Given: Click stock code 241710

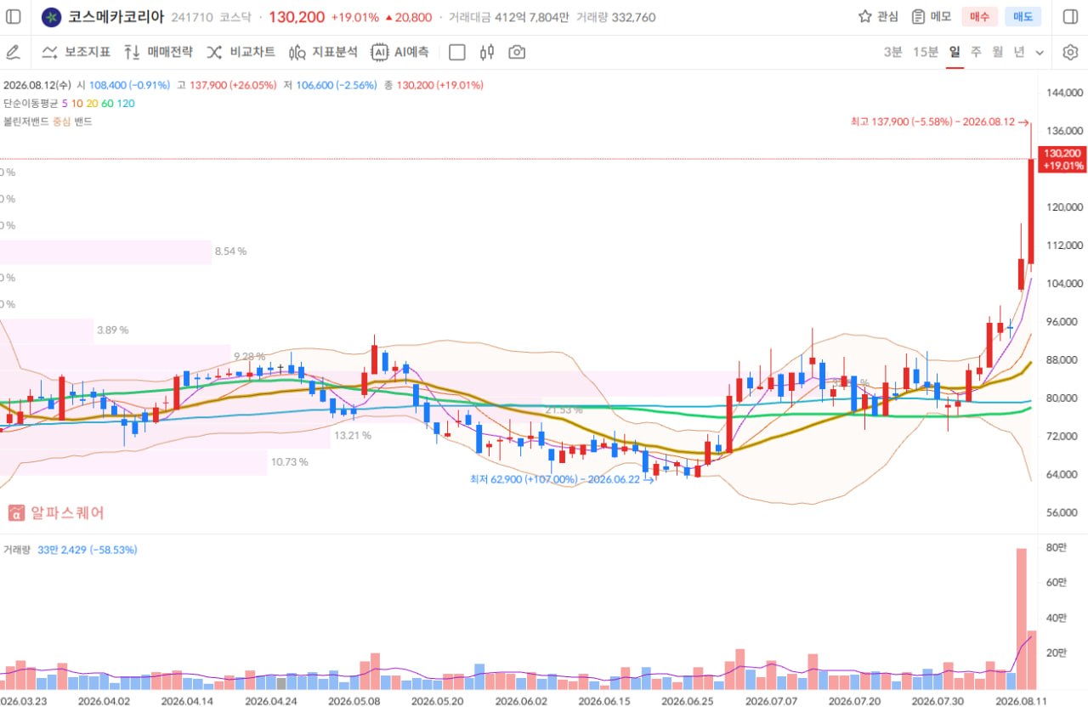Looking at the screenshot, I should 192,17.
